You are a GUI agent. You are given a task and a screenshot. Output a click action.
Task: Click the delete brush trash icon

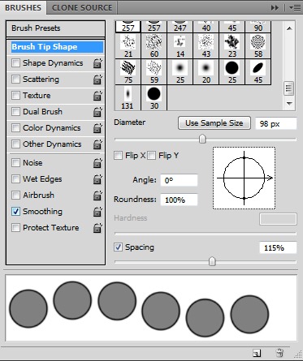click(x=279, y=353)
